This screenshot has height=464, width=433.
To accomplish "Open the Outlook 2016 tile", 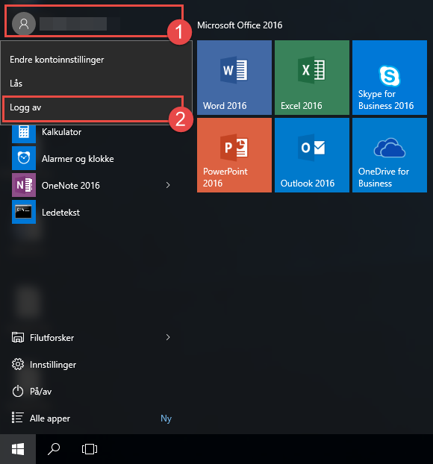I will coord(312,155).
